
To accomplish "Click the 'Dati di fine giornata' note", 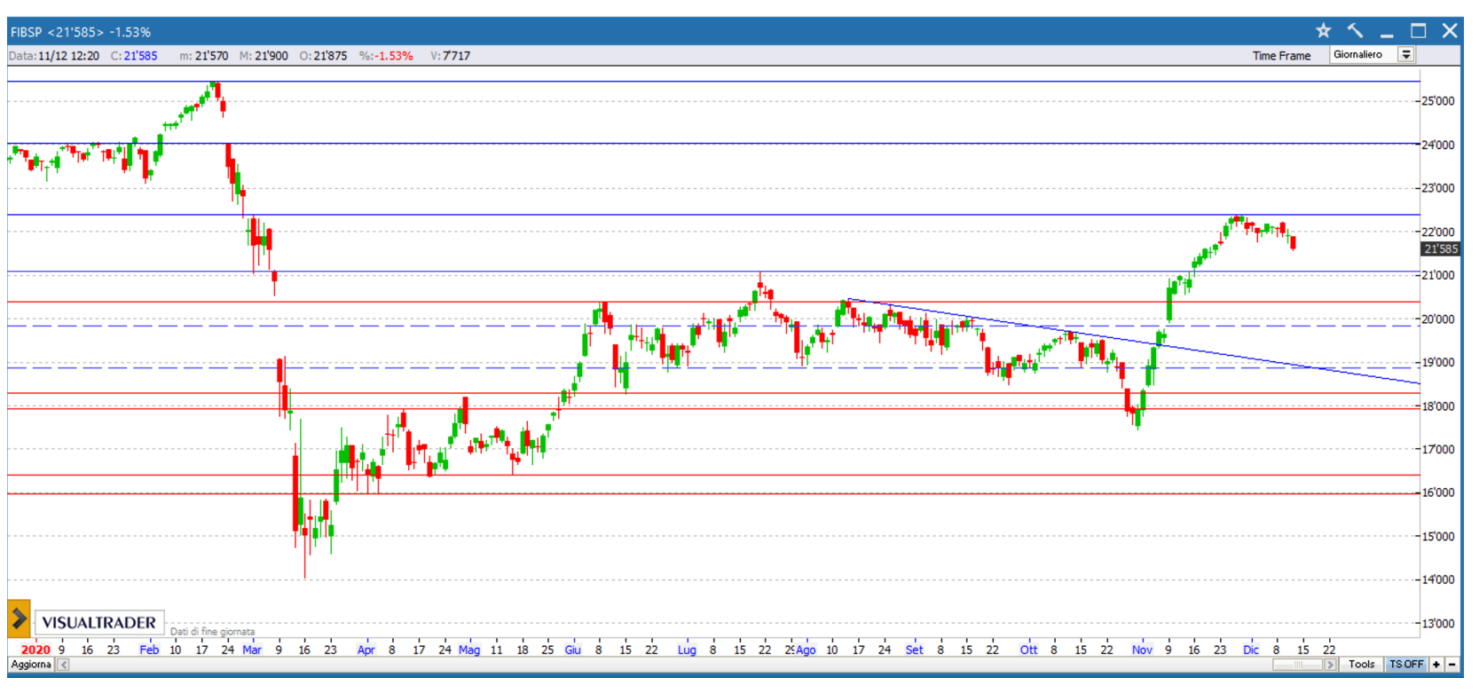I will [212, 632].
